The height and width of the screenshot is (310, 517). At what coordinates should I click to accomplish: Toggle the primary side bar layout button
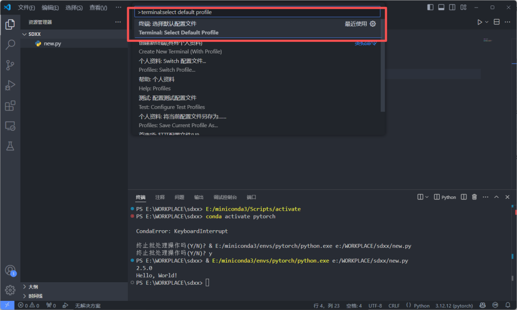[430, 8]
